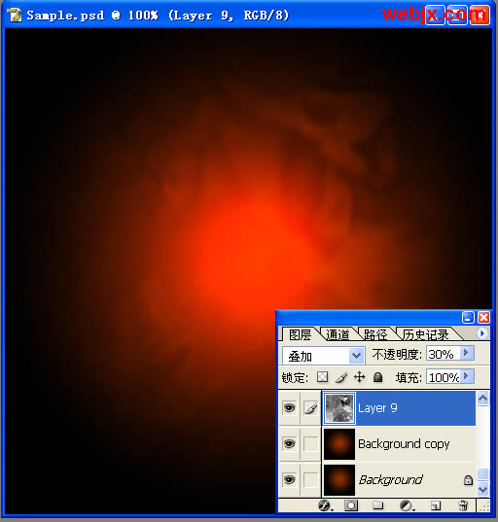The width and height of the screenshot is (498, 522).
Task: Expand the fill 100% slider arrow
Action: (x=467, y=376)
